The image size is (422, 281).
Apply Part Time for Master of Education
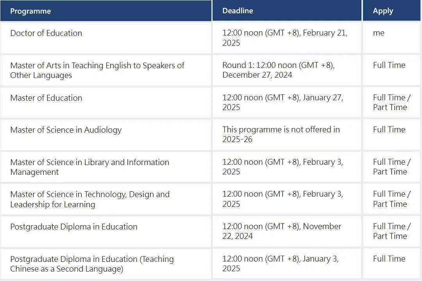tap(390, 107)
